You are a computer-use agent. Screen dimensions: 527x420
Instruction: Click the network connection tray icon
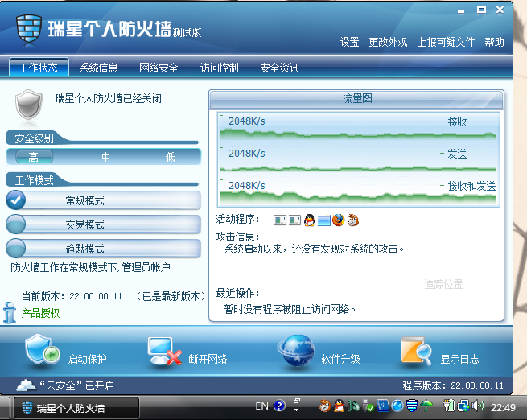coord(463,406)
